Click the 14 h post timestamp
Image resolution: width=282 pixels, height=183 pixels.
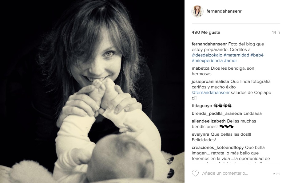[x=276, y=32]
